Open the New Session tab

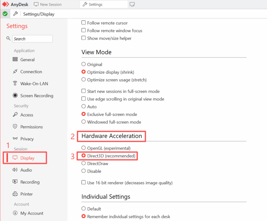(48, 5)
